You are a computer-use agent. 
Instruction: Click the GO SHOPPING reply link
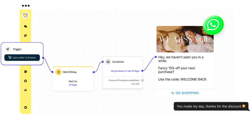pos(185,93)
